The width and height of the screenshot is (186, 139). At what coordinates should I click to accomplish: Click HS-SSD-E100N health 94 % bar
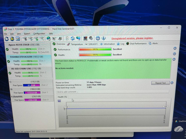pyautogui.click(x=30, y=73)
